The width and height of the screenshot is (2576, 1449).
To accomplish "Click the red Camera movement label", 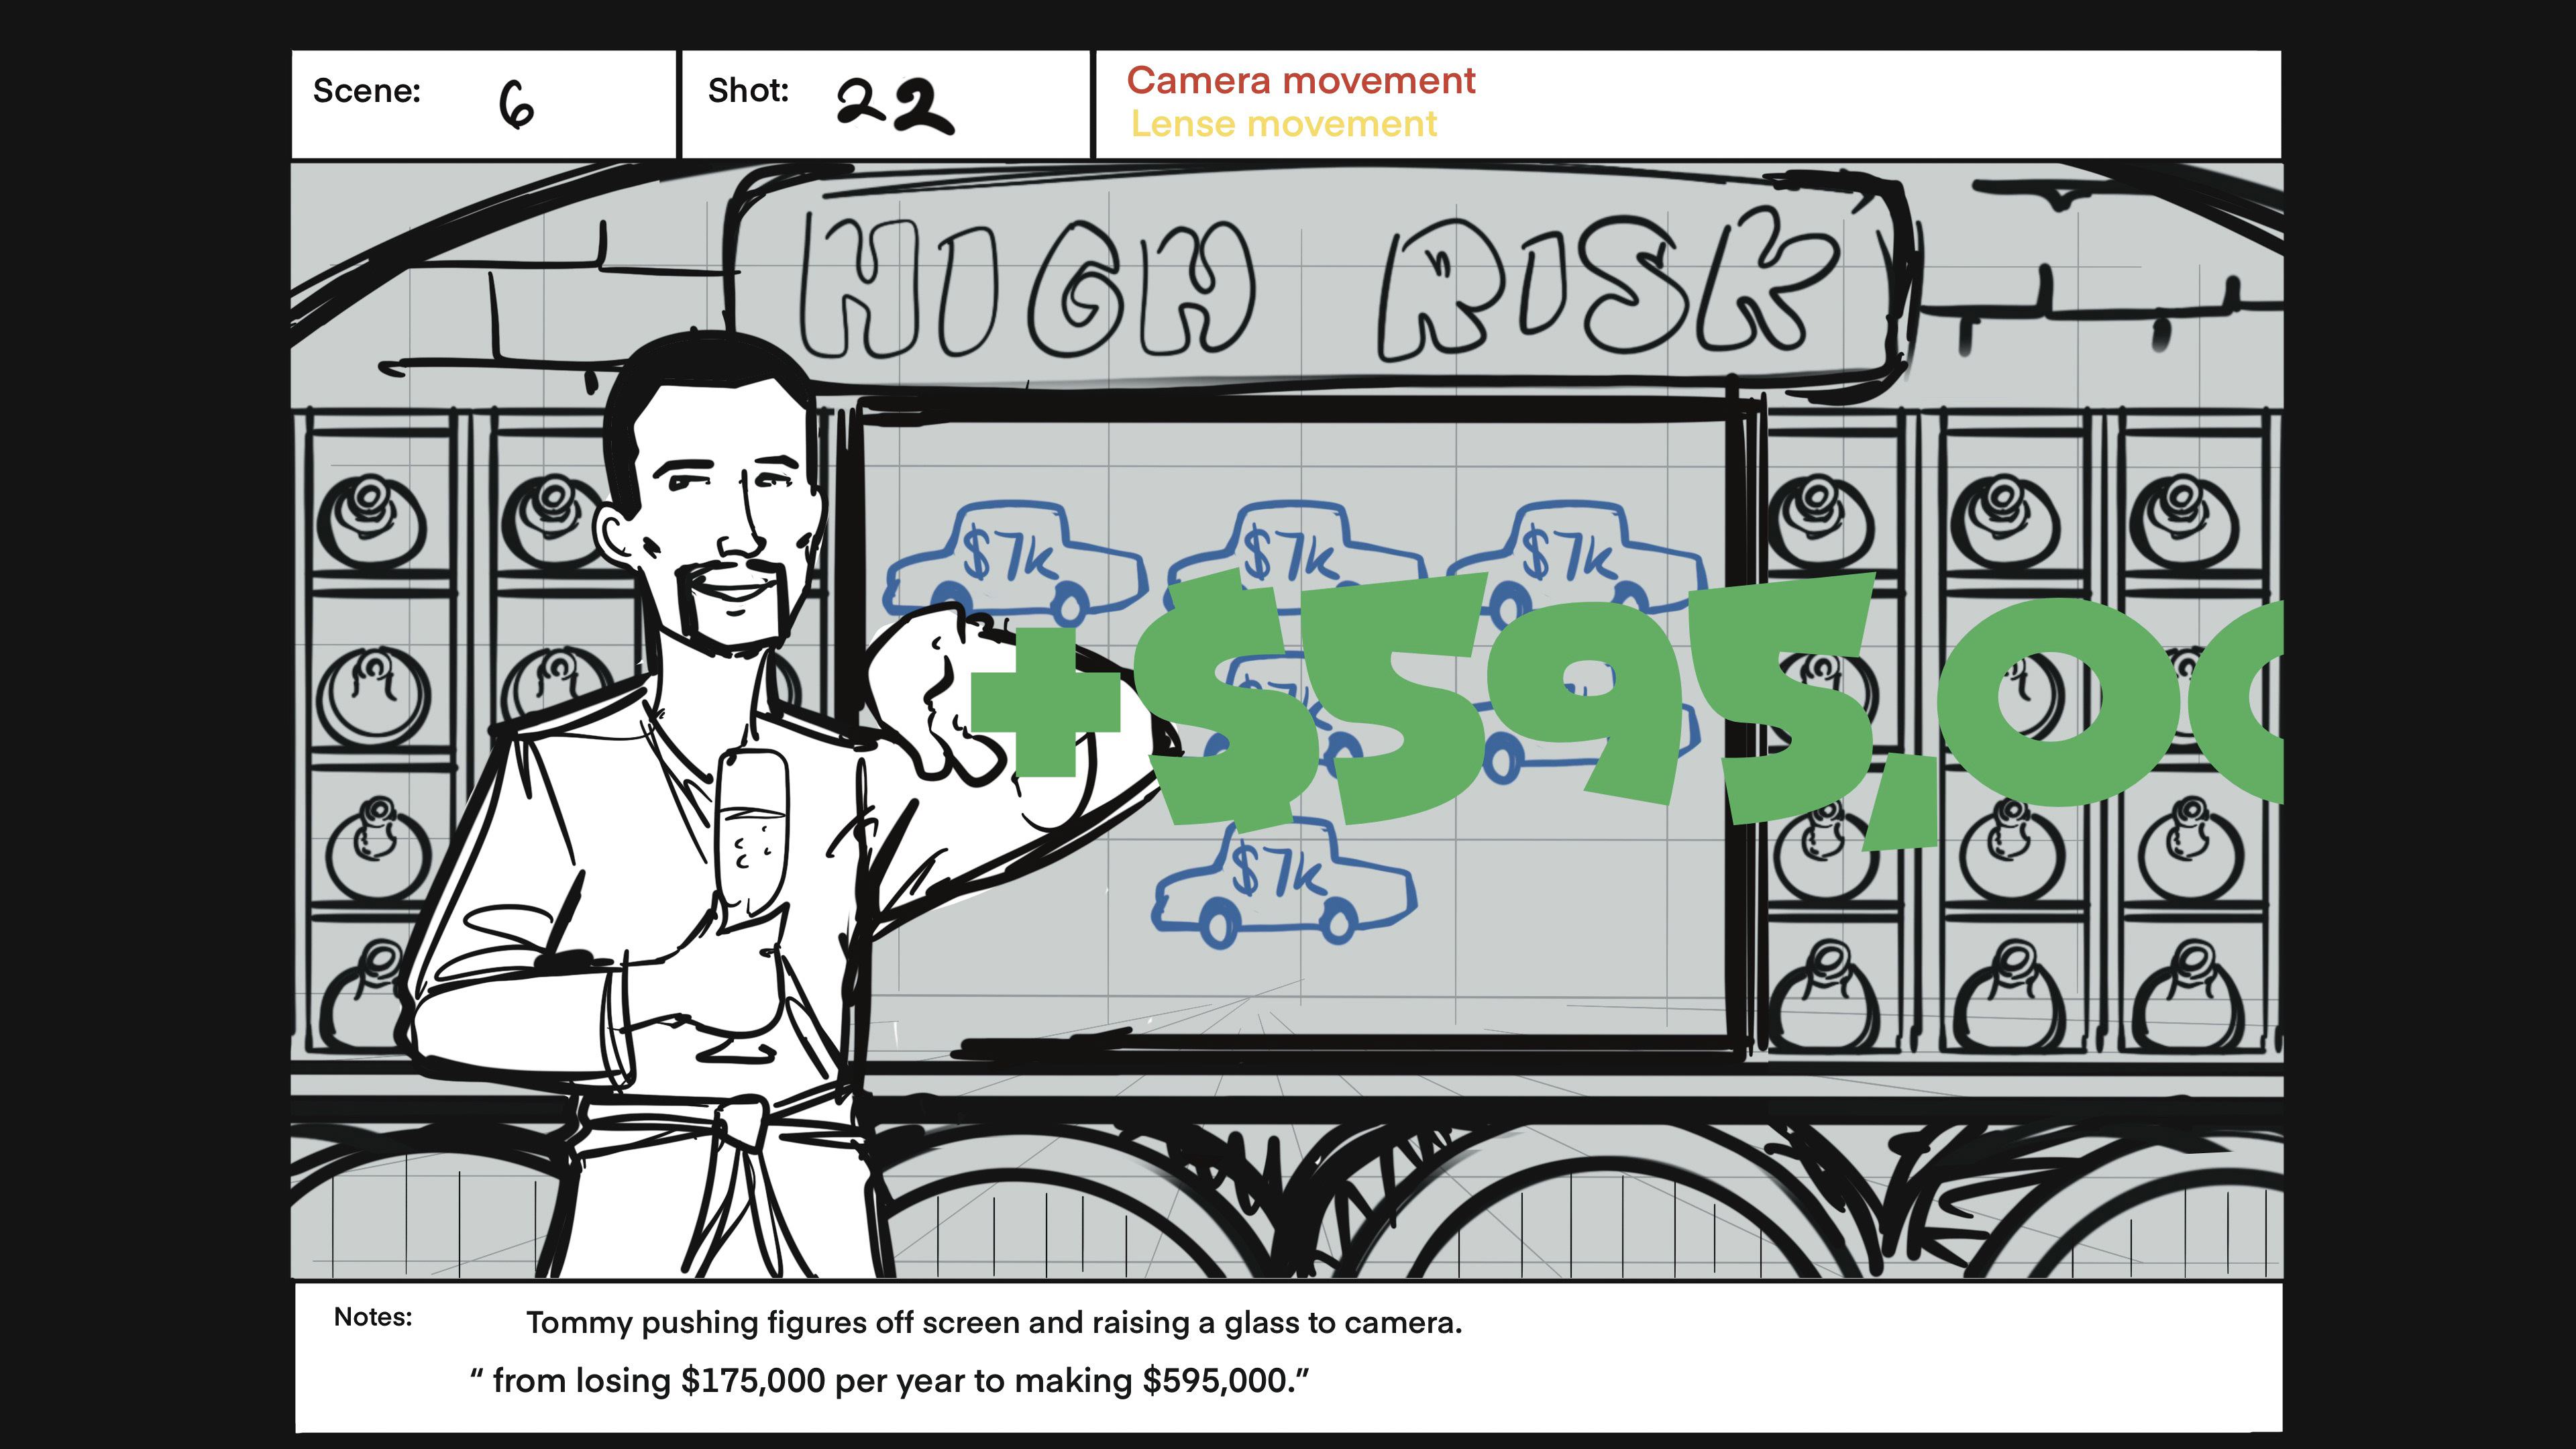I will pyautogui.click(x=1300, y=81).
